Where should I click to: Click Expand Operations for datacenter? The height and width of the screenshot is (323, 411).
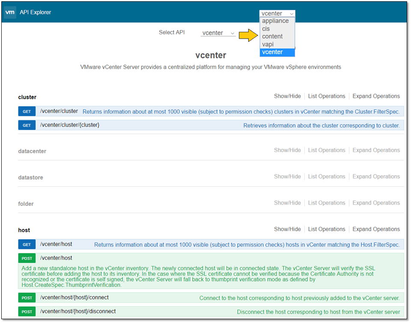[376, 150]
